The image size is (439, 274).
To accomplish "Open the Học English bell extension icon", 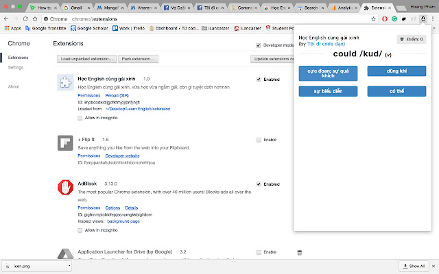I will (423, 18).
